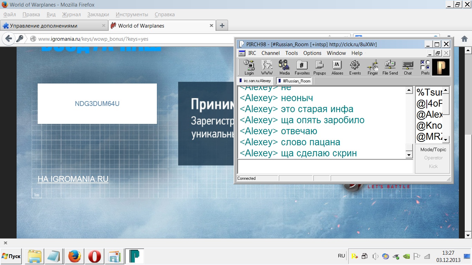
Task: Click the volume speaker tray icon
Action: tap(375, 256)
